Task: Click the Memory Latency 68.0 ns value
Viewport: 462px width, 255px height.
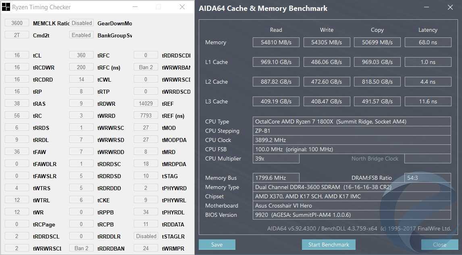Action: point(427,42)
